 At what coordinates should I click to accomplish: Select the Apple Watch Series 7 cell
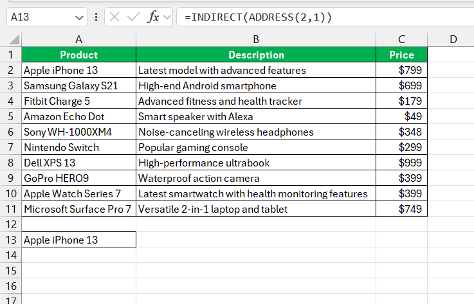[x=78, y=193]
